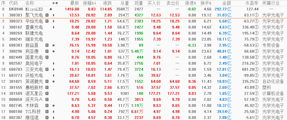
Task: Select stock code 688383
Action: click(16, 45)
